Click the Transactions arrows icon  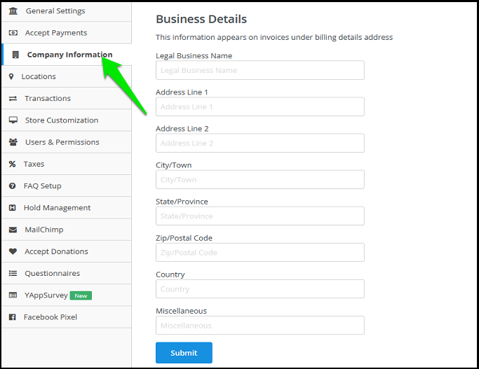tap(13, 99)
